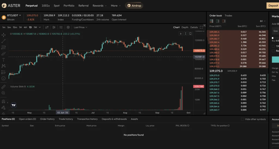Switch to the Details tab
279x149 pixels.
pyautogui.click(x=194, y=27)
